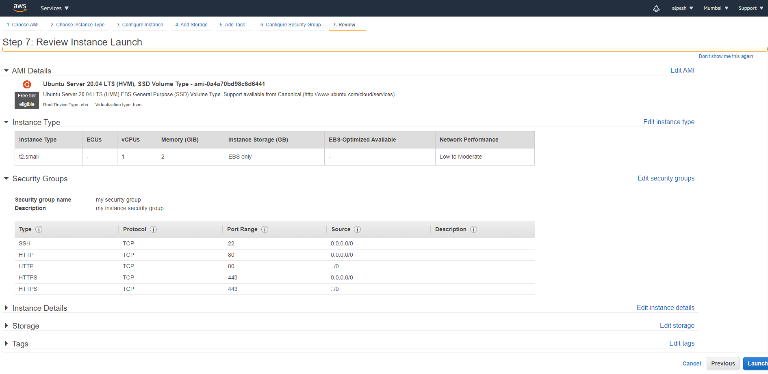Image resolution: width=768 pixels, height=374 pixels.
Task: Click info icon next to Description column
Action: pyautogui.click(x=474, y=230)
